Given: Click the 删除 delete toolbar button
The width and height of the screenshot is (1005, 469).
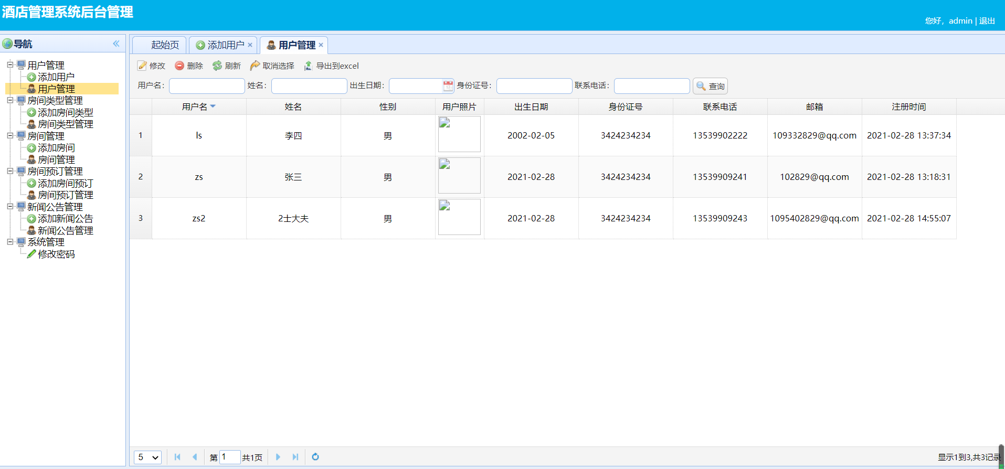Looking at the screenshot, I should click(x=189, y=66).
